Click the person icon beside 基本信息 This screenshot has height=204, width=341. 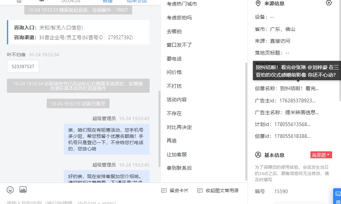[258, 155]
